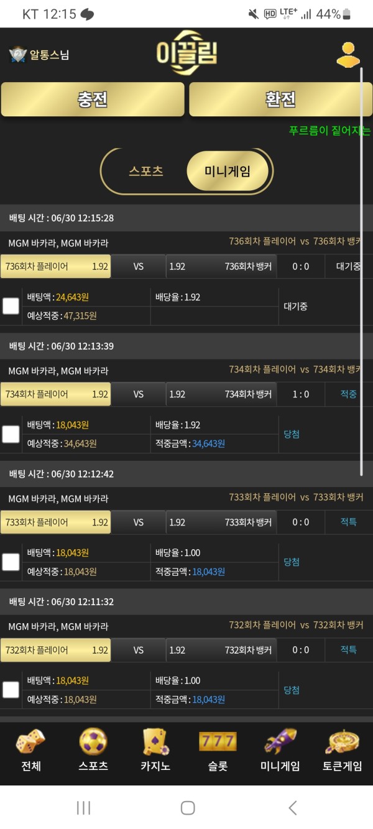
Task: Check the 732회차 bet checkbox
Action: 11,690
